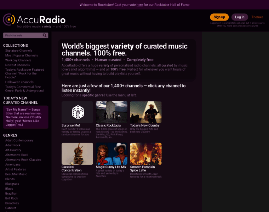Open Magic Sunny Lite Mix thumbnail

(111, 154)
